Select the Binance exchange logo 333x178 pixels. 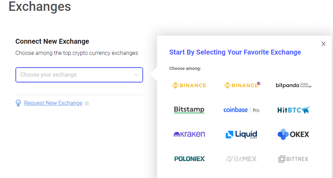pos(189,85)
